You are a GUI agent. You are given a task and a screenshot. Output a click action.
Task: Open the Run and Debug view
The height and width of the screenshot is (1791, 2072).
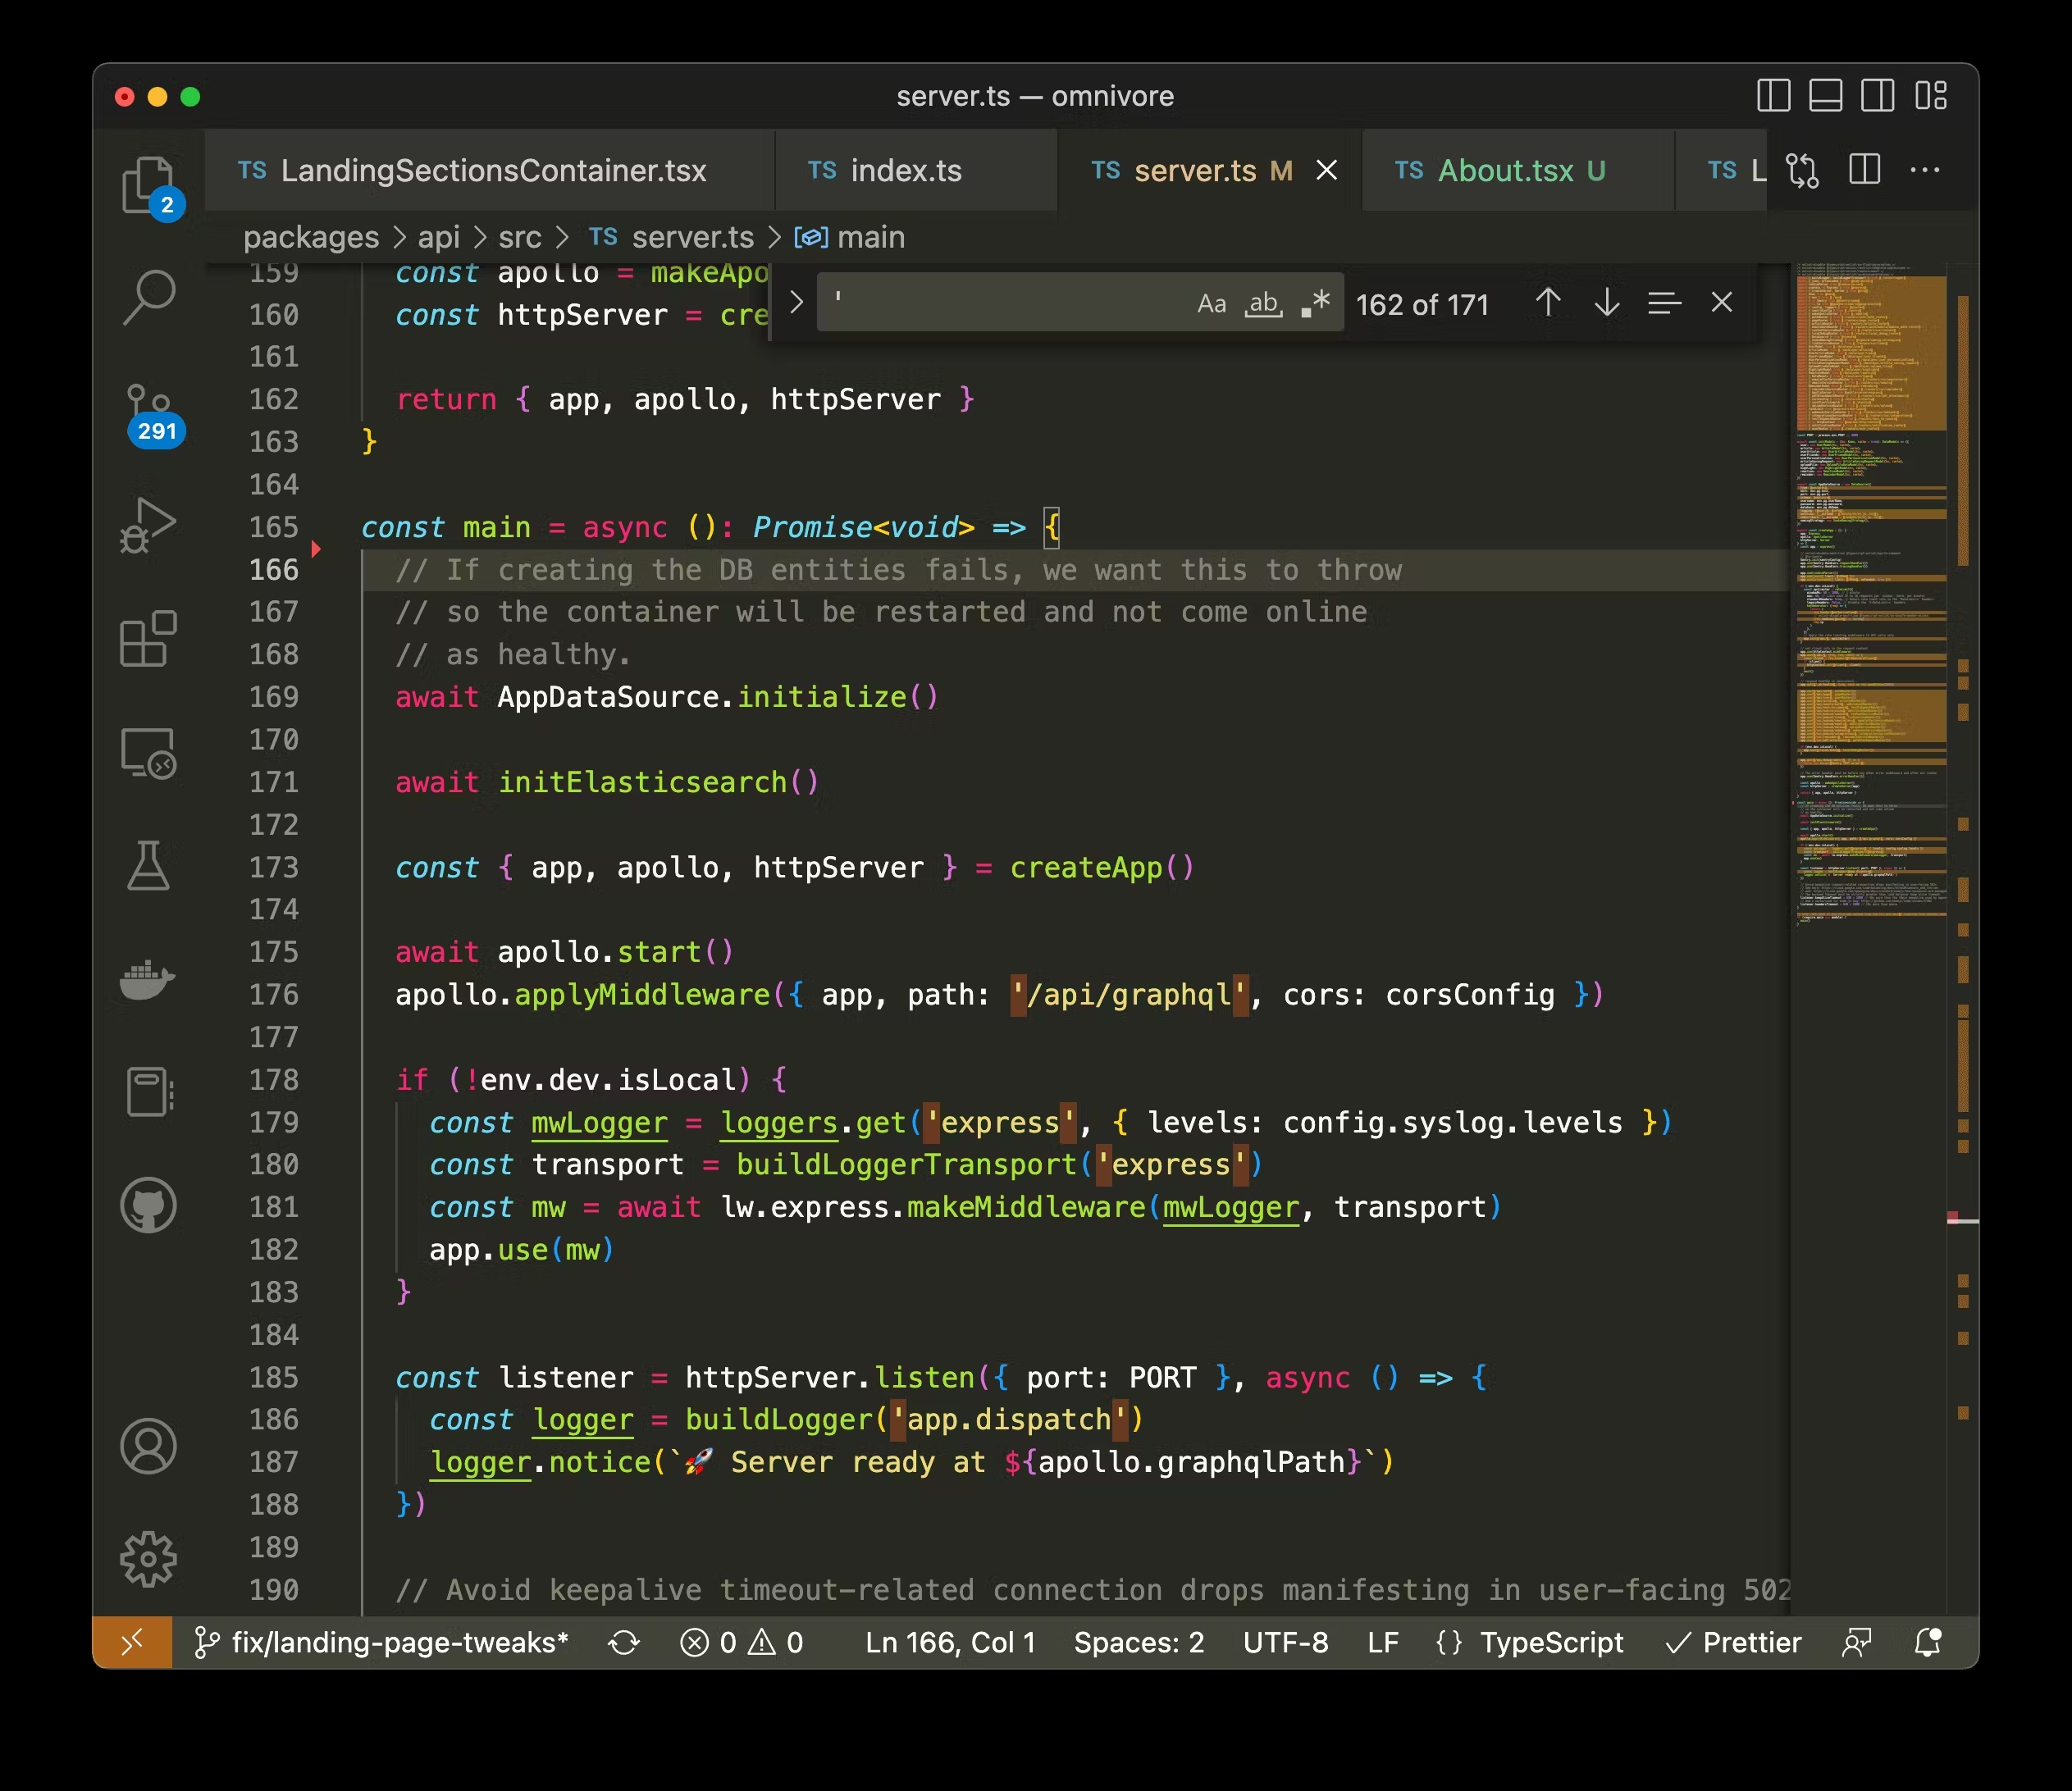pyautogui.click(x=148, y=525)
